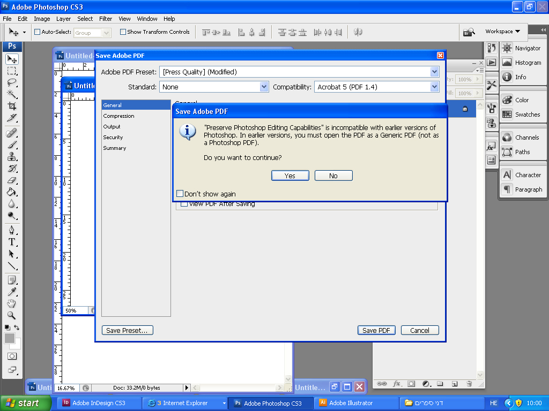The width and height of the screenshot is (549, 411).
Task: Open the Compatibility dropdown
Action: click(434, 87)
